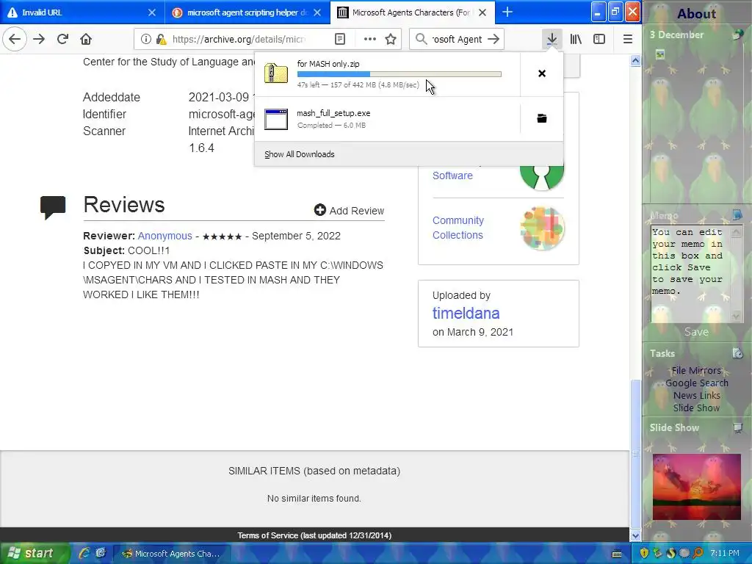Image resolution: width=752 pixels, height=564 pixels.
Task: Open File Mirrors task
Action: 696,370
